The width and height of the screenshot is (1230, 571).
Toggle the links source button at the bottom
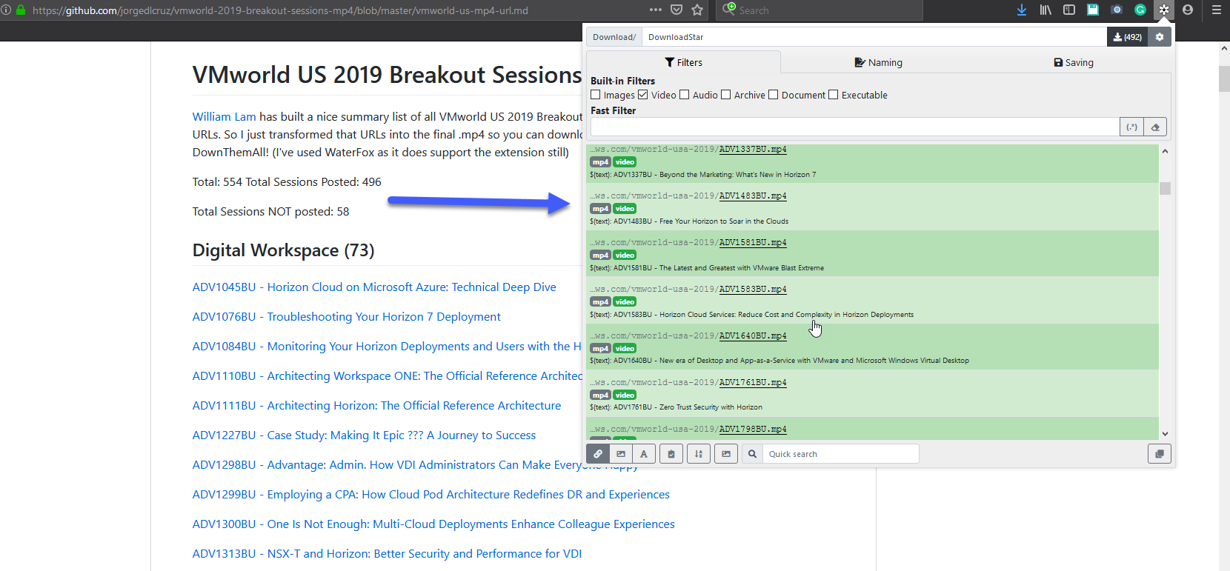598,454
